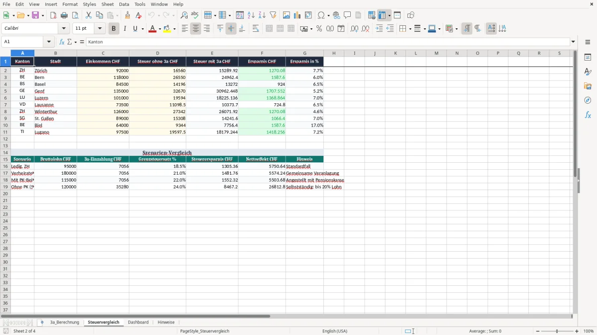Image resolution: width=597 pixels, height=335 pixels.
Task: Insert Comment speech bubble
Action: 347,15
